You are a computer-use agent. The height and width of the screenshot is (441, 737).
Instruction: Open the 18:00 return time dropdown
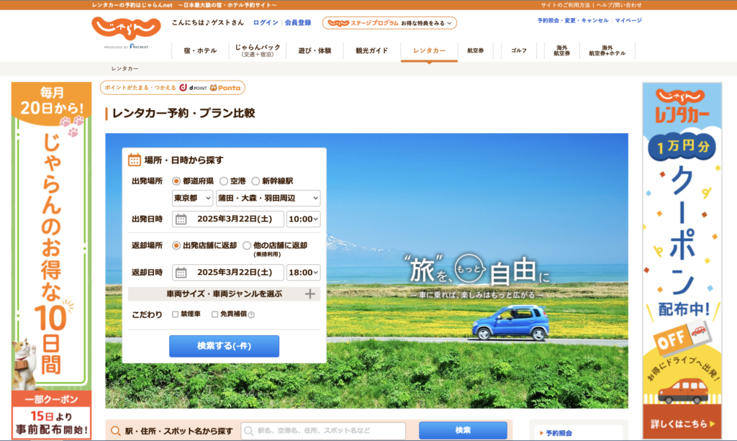[303, 273]
